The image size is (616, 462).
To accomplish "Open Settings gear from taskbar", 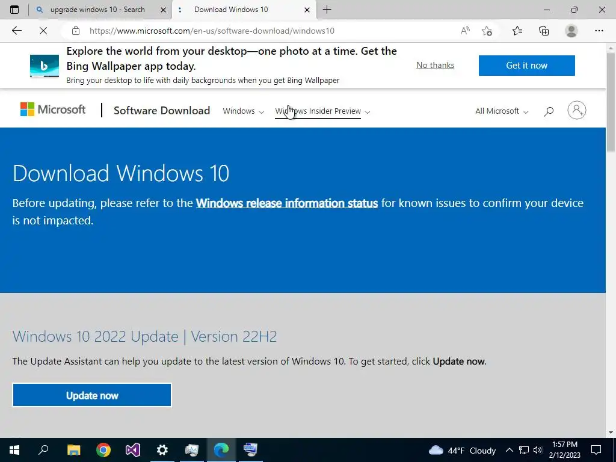I will pos(162,450).
